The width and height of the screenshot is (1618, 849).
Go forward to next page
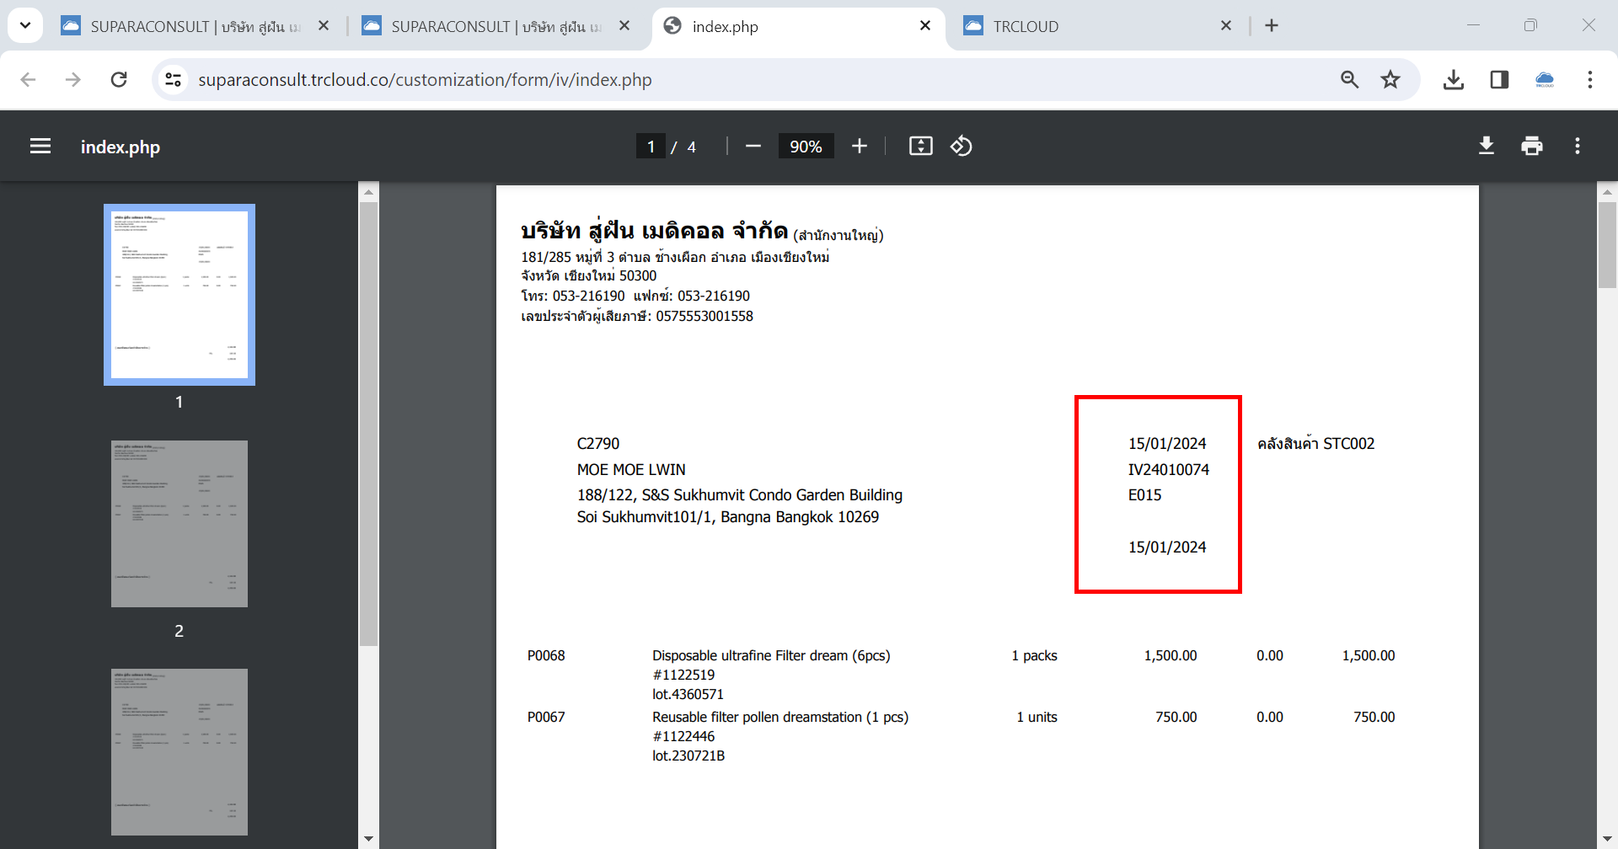tap(73, 79)
